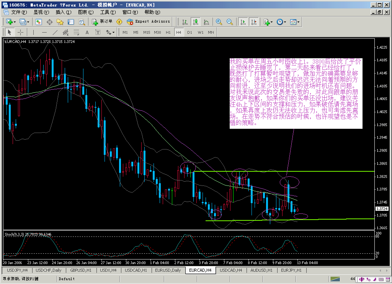Switch the timeframe to M15
This screenshot has width=392, height=284.
(146, 32)
